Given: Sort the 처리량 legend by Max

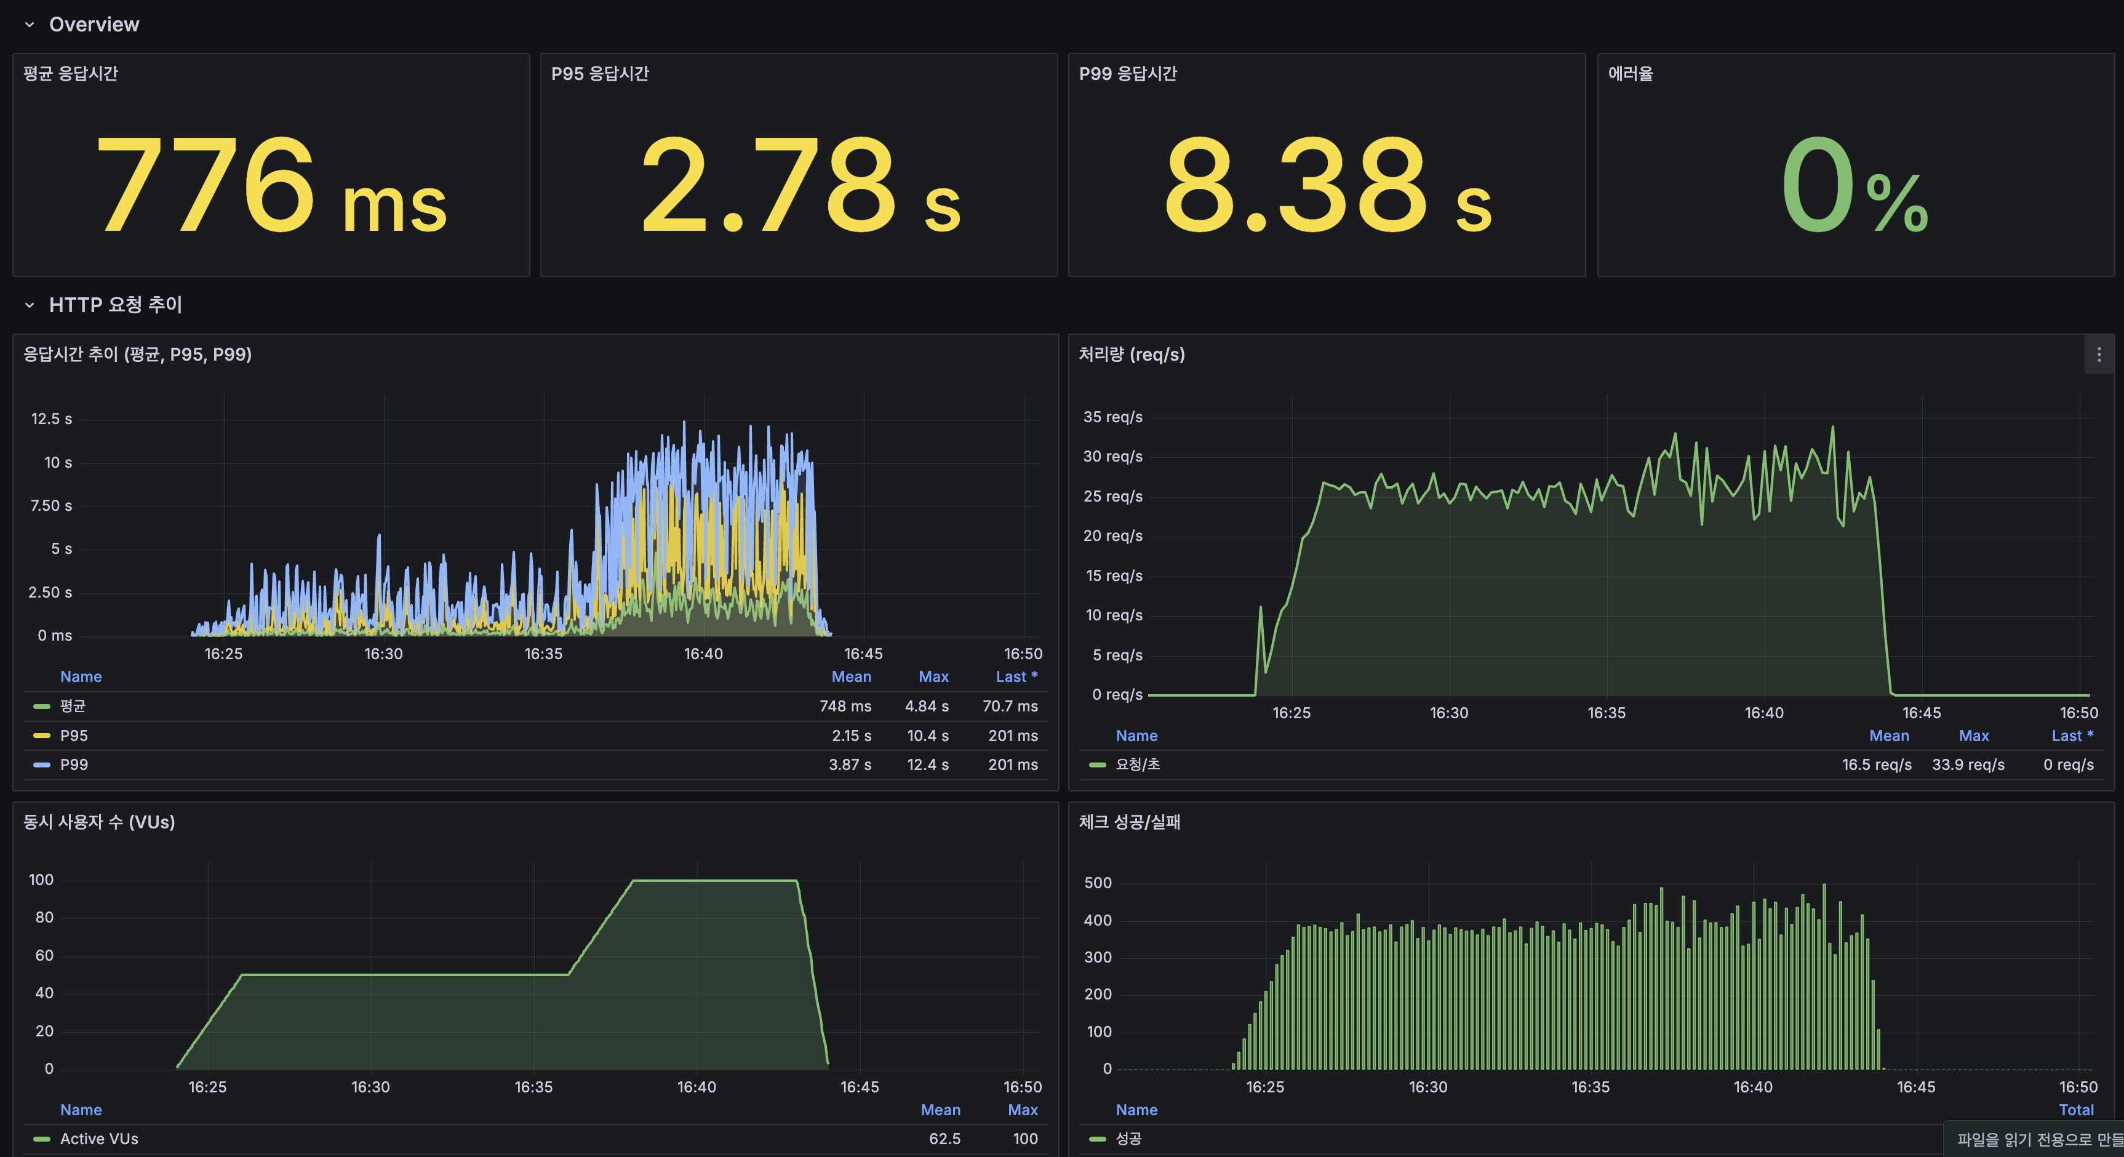Looking at the screenshot, I should click(x=1973, y=735).
